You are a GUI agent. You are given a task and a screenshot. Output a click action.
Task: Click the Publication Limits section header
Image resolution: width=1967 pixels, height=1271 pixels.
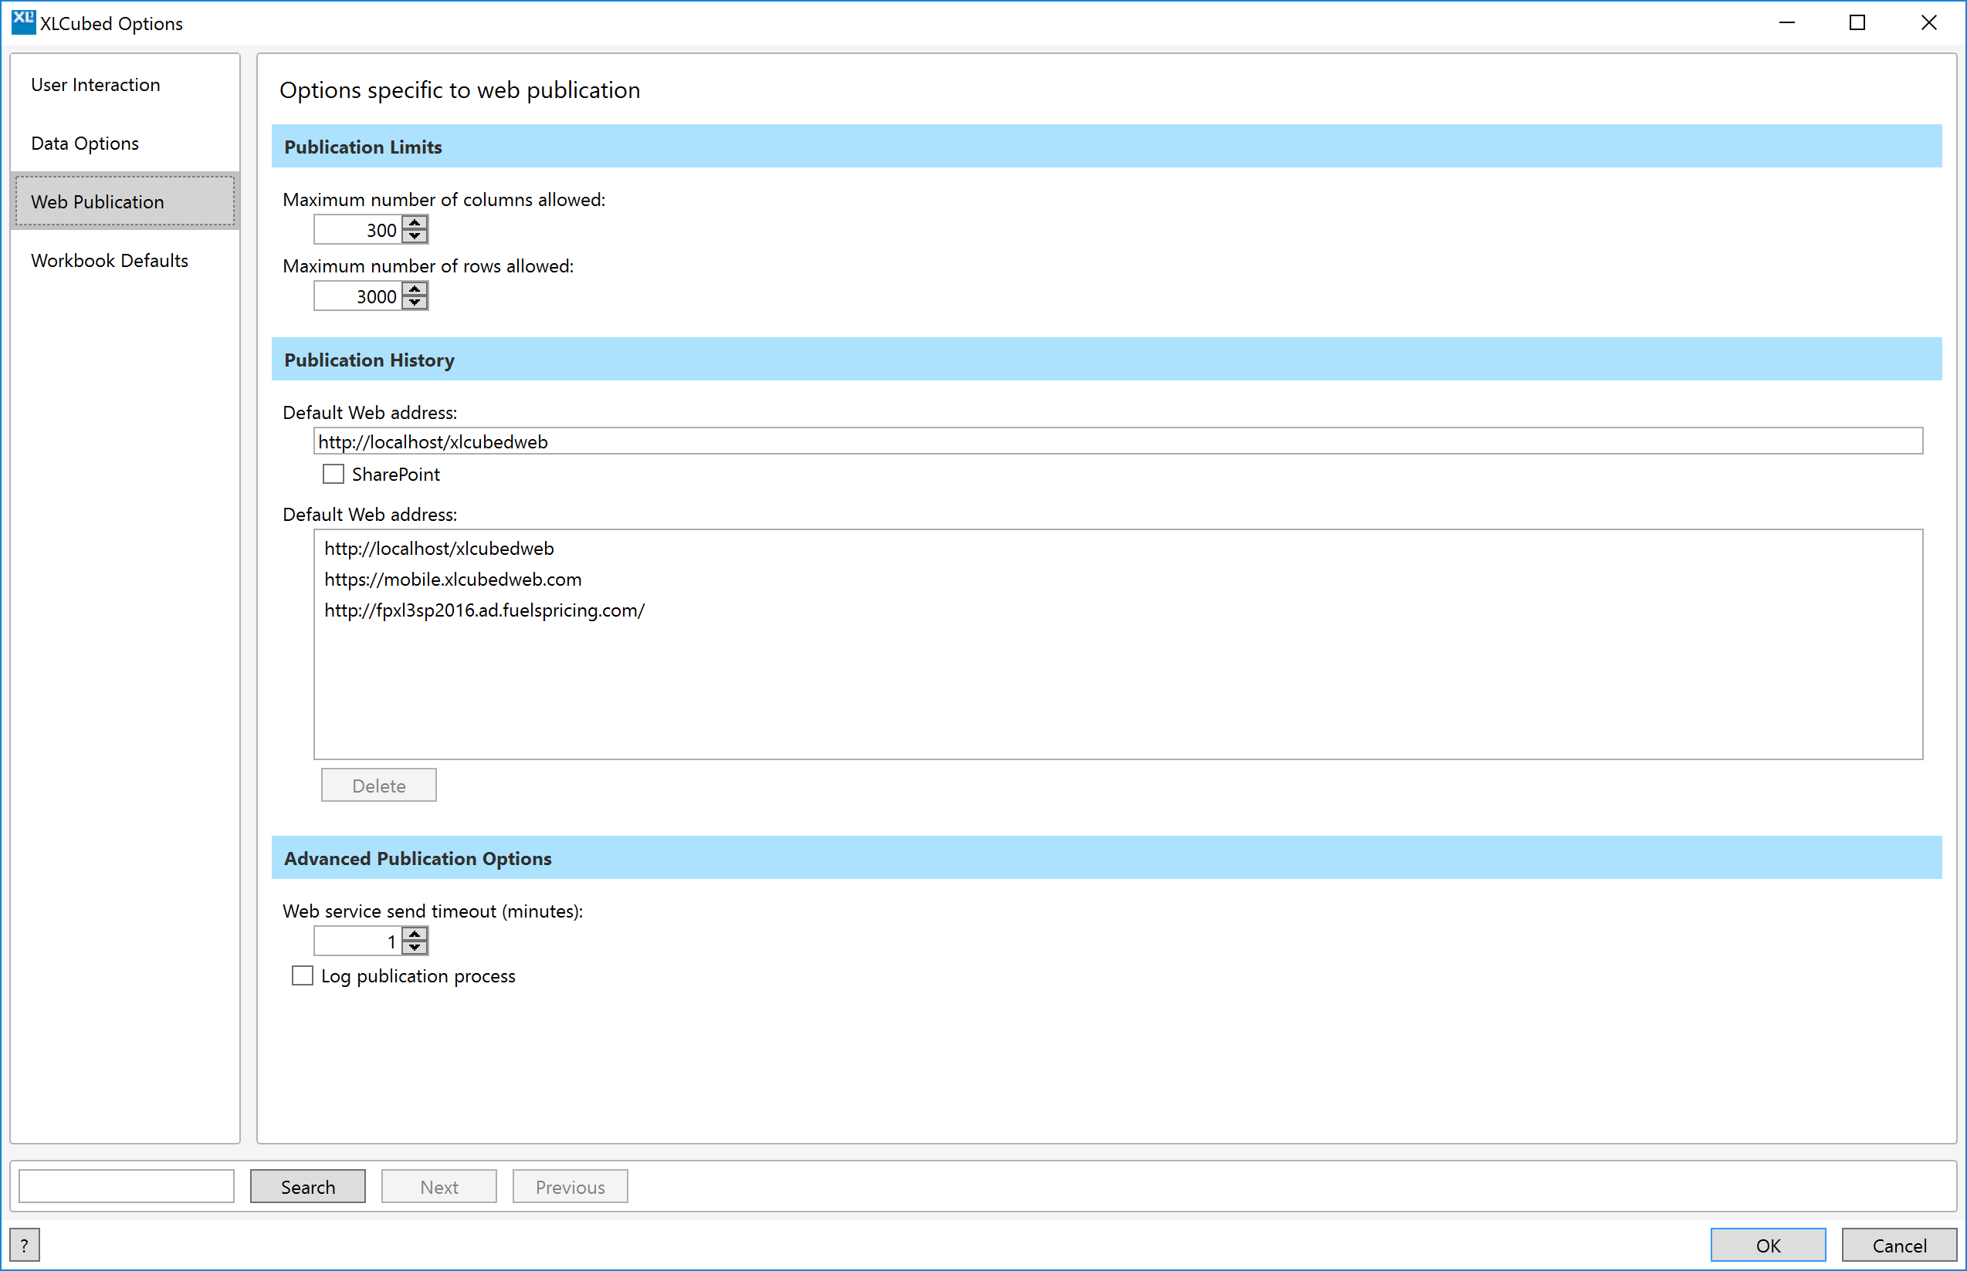pos(1106,146)
